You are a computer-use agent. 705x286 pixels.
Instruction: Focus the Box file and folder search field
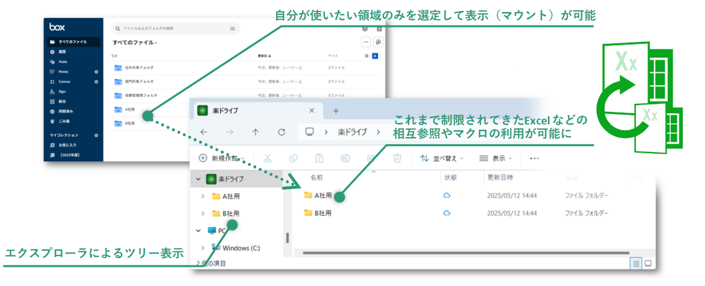pos(176,29)
